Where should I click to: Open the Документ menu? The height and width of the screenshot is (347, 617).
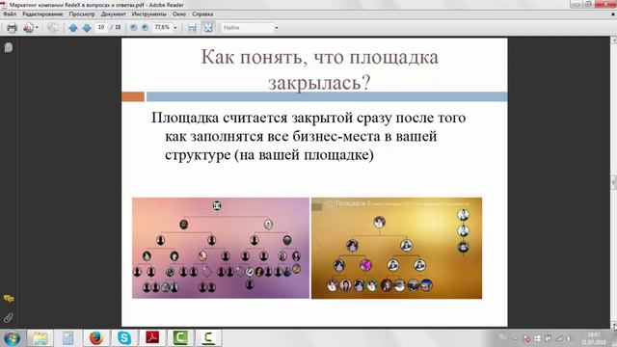(x=114, y=13)
